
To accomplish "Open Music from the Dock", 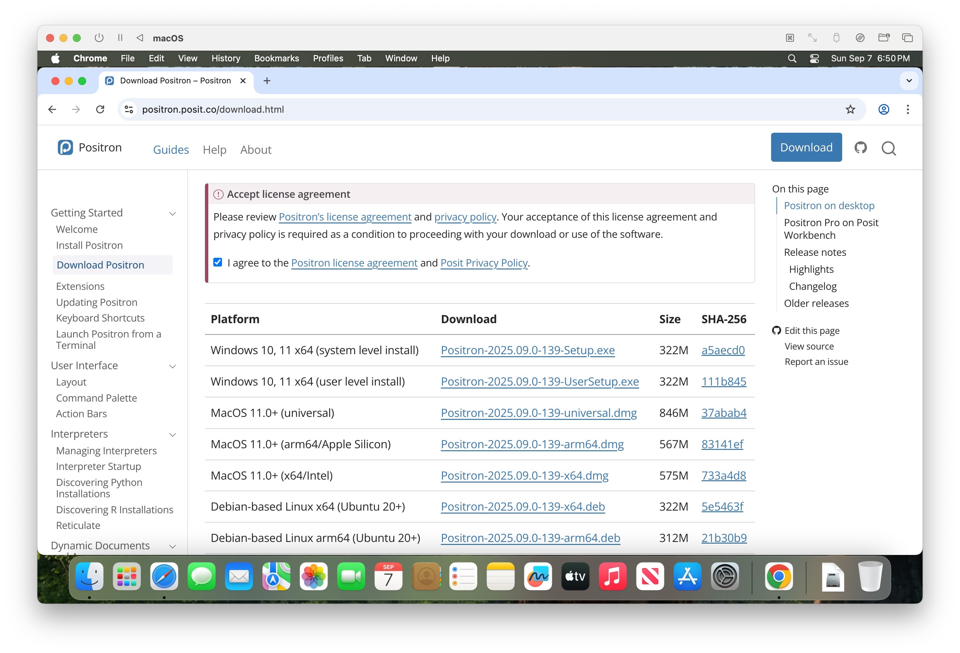I will pyautogui.click(x=613, y=576).
